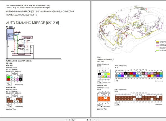
Task: Click probe icon under 0940-101A wire side connector
Action: tap(100, 82)
